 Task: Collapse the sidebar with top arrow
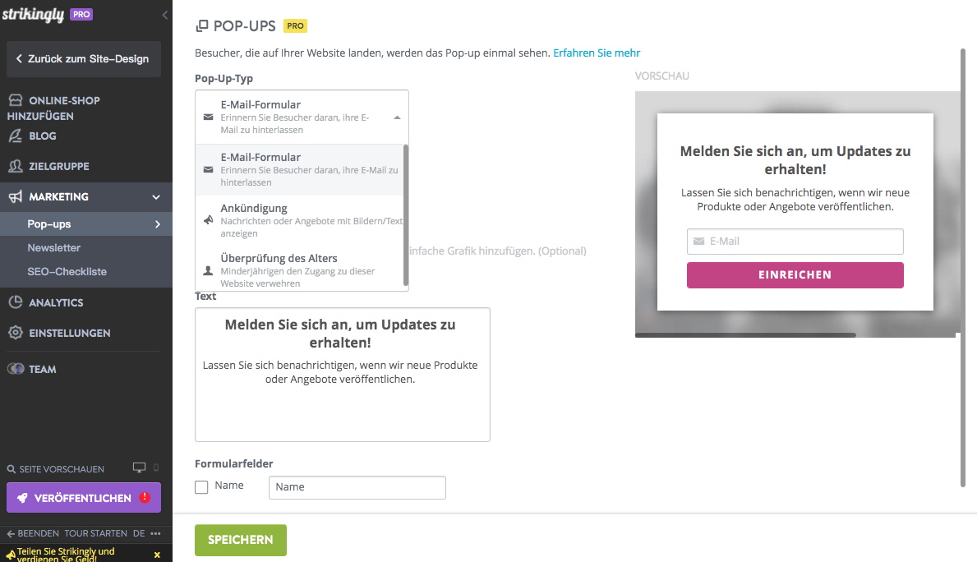[164, 15]
